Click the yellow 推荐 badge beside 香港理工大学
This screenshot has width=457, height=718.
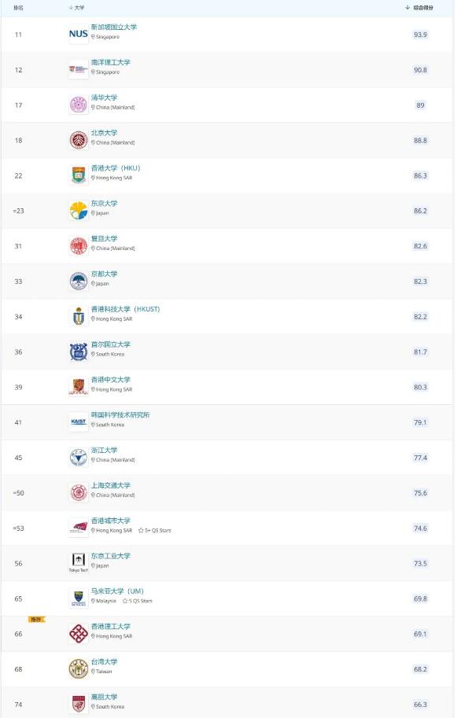pos(37,620)
